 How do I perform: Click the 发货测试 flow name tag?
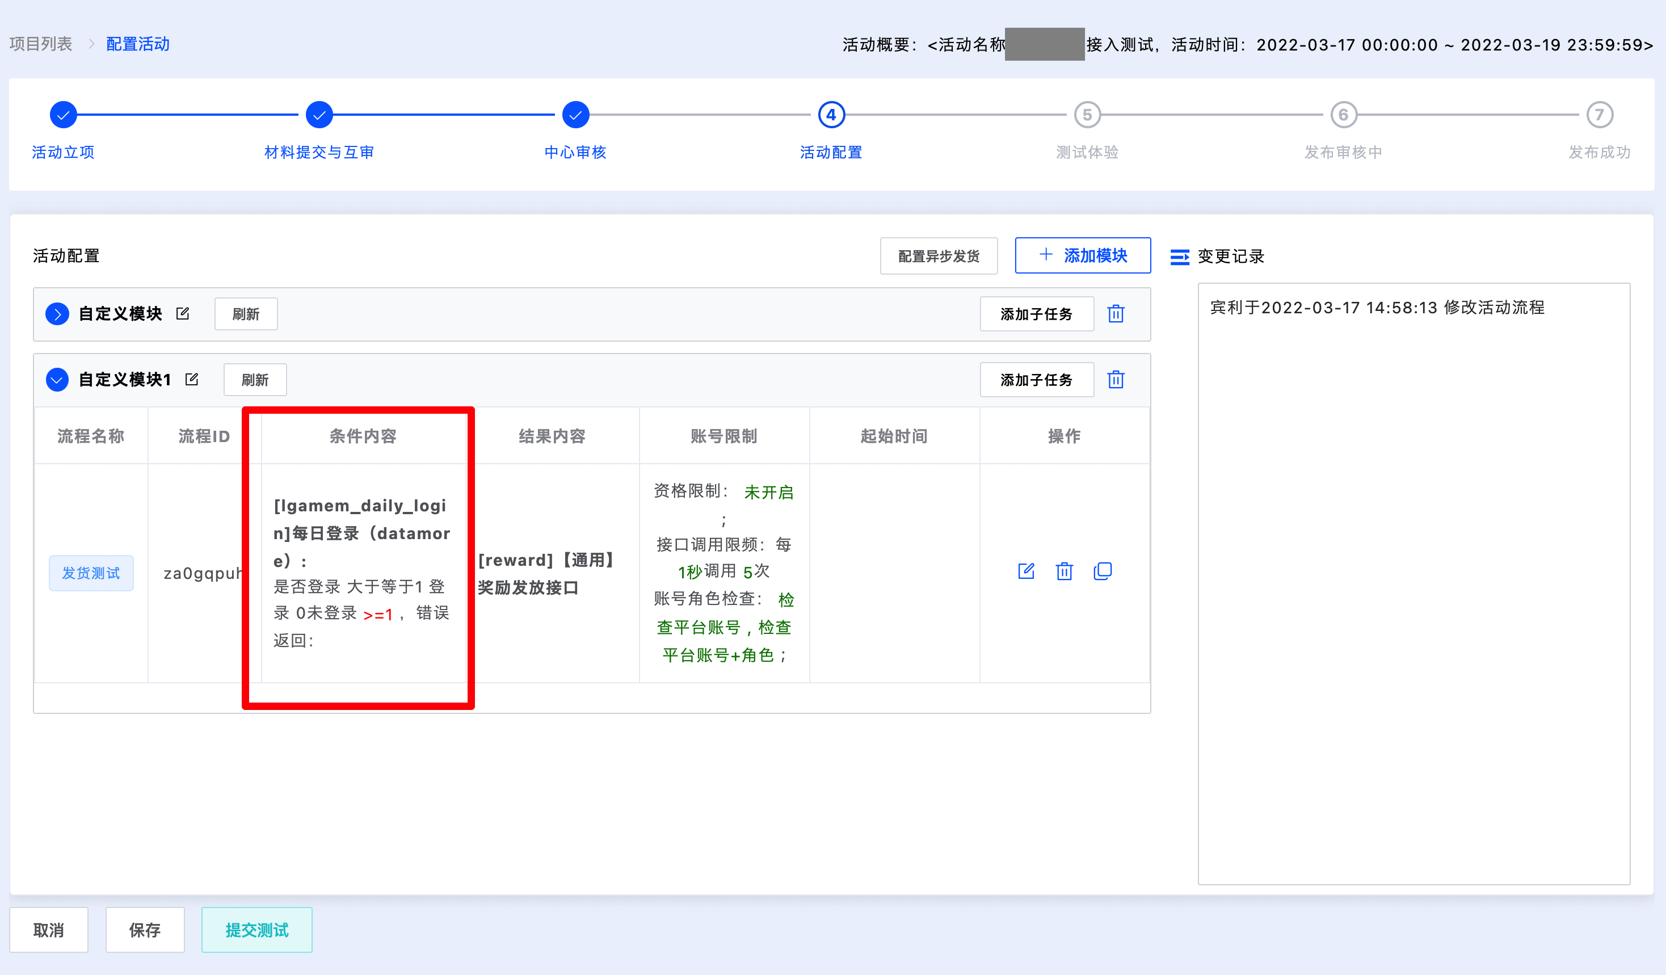coord(91,573)
